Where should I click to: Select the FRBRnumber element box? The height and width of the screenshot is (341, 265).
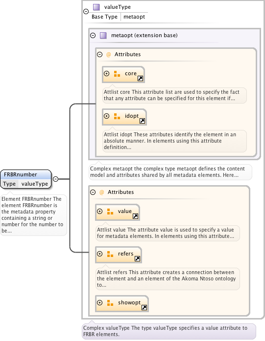26,179
